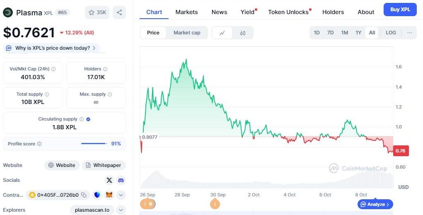Viewport: 423px width, 215px height.
Task: Click the share icon next to watchlist
Action: (119, 12)
